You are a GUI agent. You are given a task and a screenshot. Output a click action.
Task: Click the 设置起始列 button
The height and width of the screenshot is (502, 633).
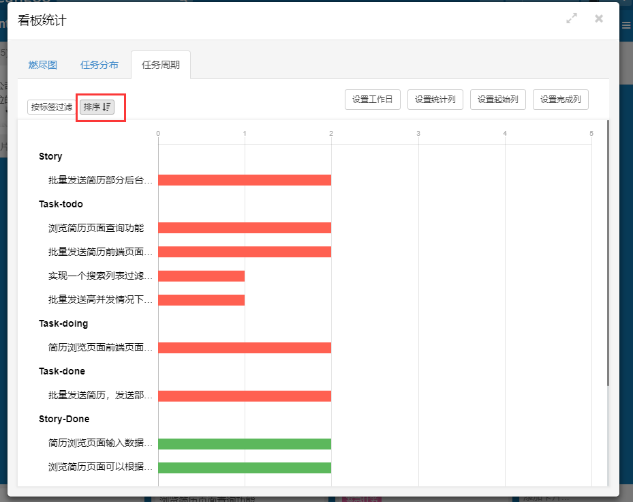click(498, 100)
